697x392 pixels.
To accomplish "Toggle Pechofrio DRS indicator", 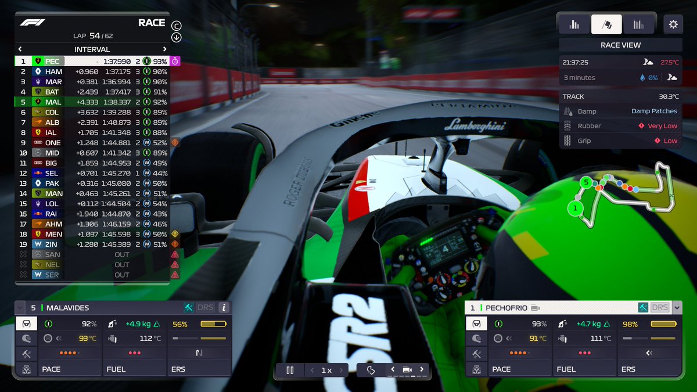I will click(660, 307).
